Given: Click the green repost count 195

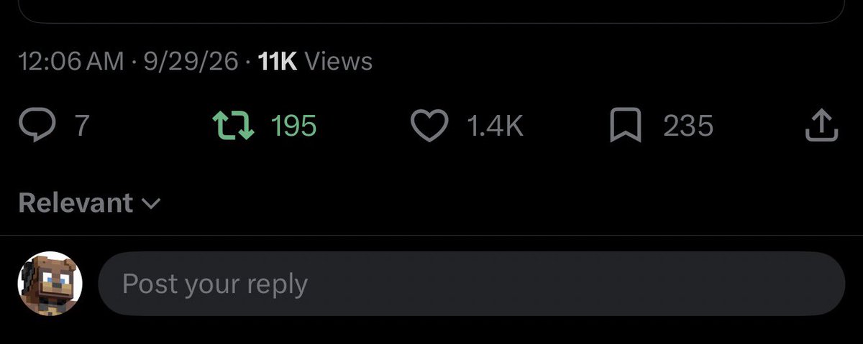Looking at the screenshot, I should point(293,126).
